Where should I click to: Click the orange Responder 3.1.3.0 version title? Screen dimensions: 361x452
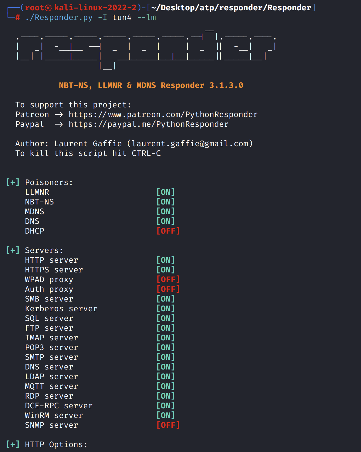point(151,86)
